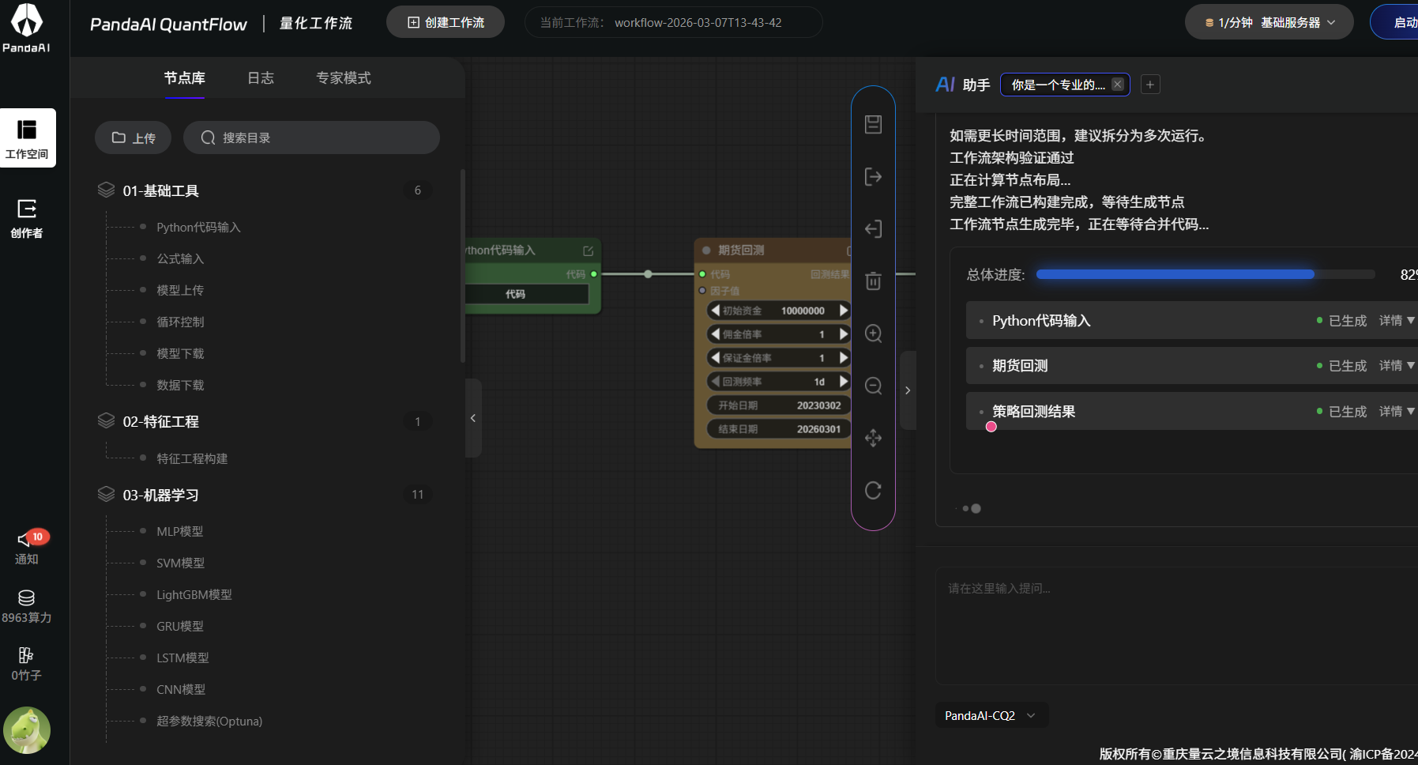The width and height of the screenshot is (1418, 765).
Task: Advance 回测频率 with its right arrow
Action: 844,382
